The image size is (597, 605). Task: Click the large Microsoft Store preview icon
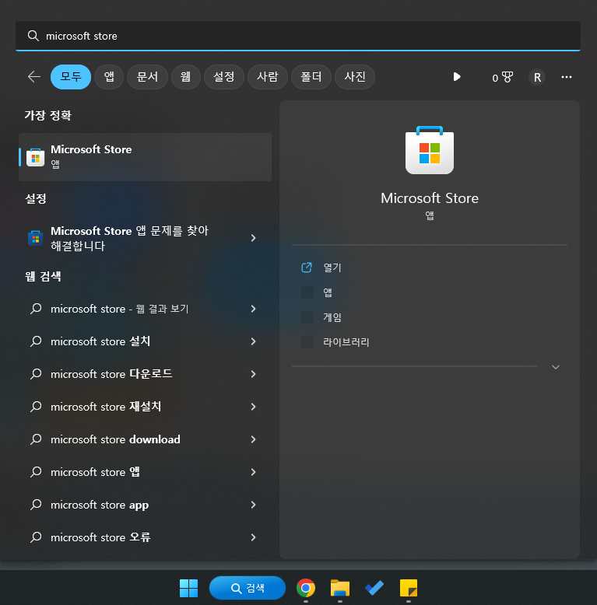tap(430, 150)
